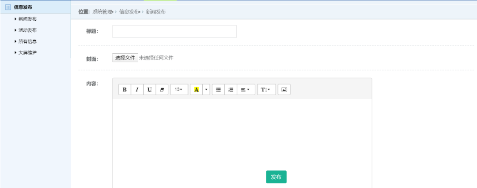The height and width of the screenshot is (188, 477).
Task: Click the 选择文件 button
Action: (125, 58)
